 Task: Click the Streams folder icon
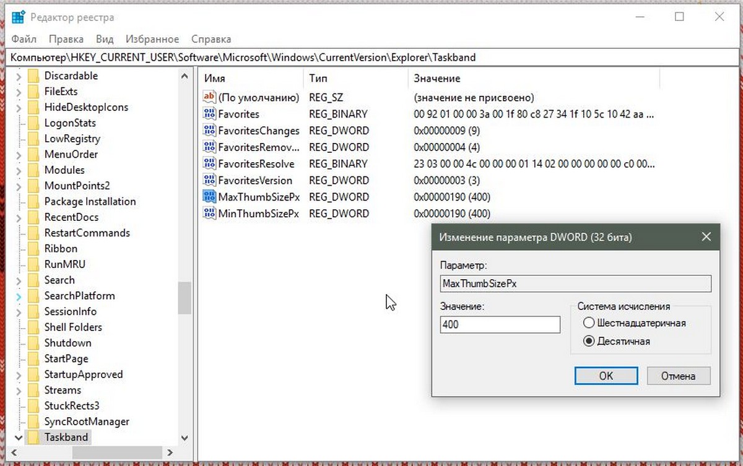coord(33,390)
